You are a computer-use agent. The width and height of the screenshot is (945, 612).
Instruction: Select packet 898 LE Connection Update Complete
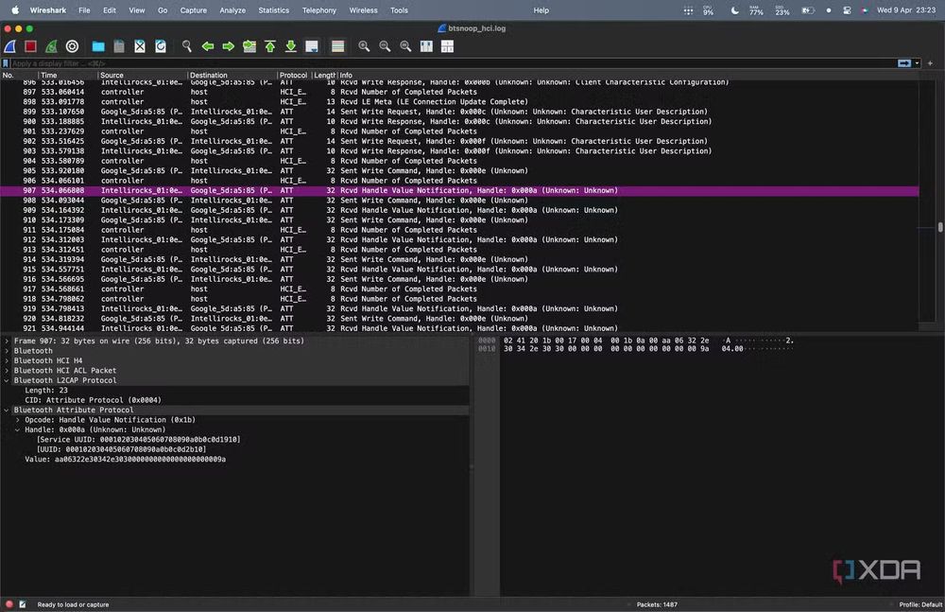(x=459, y=102)
